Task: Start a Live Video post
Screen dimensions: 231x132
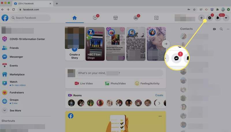Action: 84,84
